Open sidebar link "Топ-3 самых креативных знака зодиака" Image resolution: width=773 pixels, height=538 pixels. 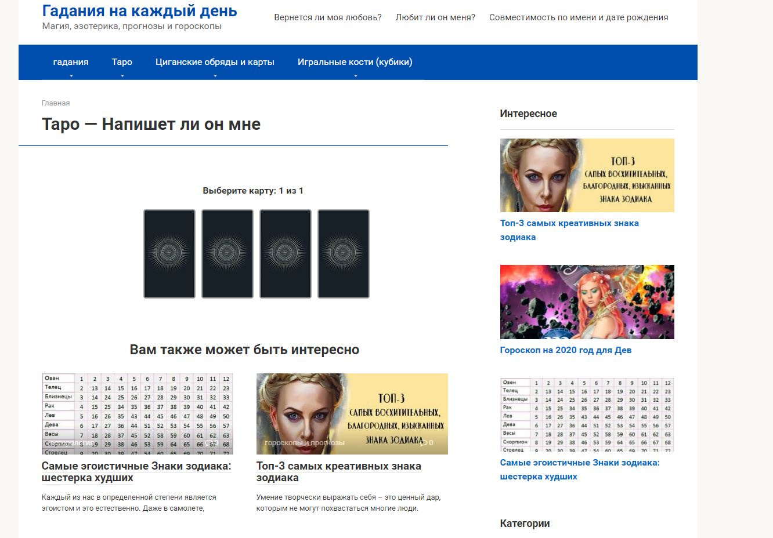pos(569,230)
